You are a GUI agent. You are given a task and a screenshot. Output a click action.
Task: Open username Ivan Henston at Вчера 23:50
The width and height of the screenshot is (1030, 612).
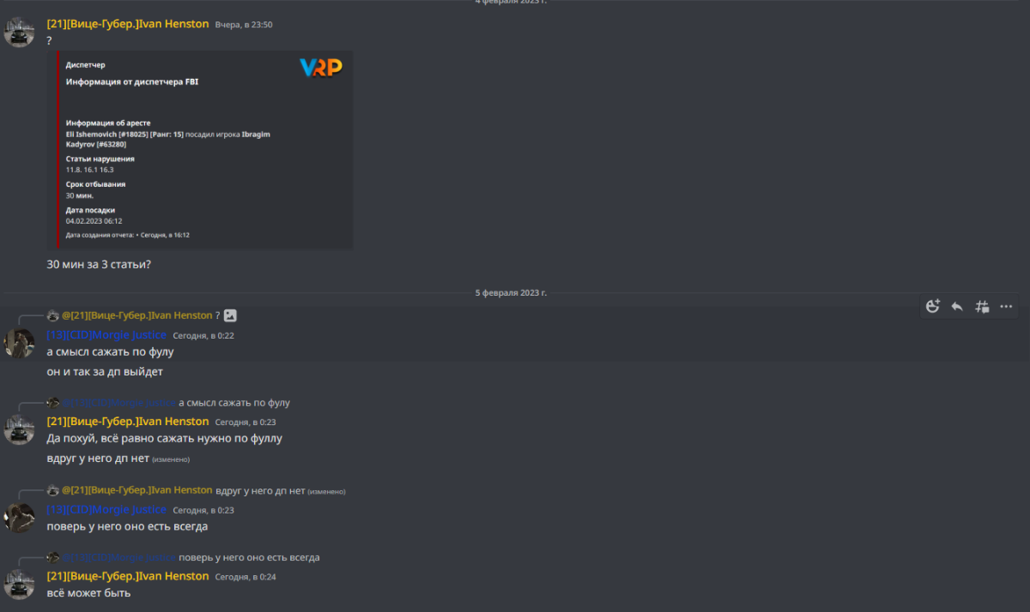128,24
